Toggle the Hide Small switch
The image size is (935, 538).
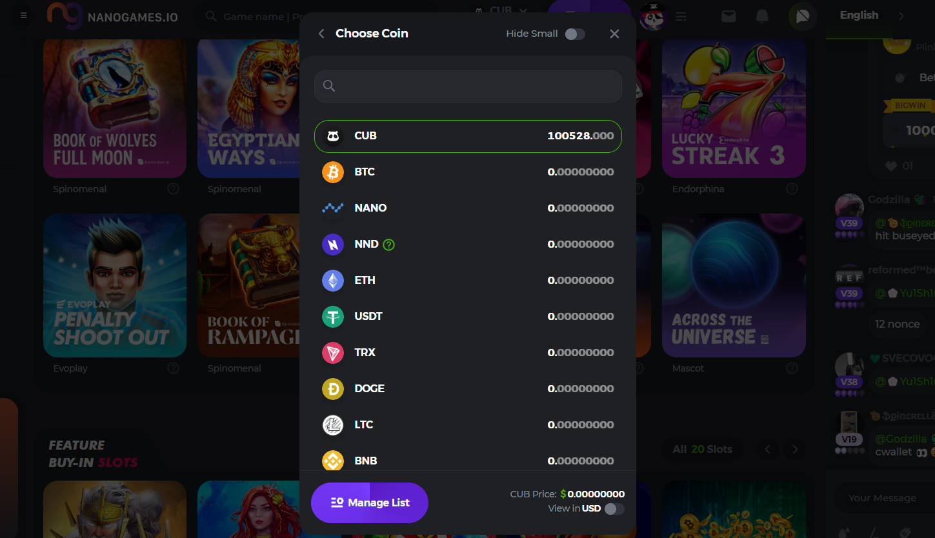575,34
